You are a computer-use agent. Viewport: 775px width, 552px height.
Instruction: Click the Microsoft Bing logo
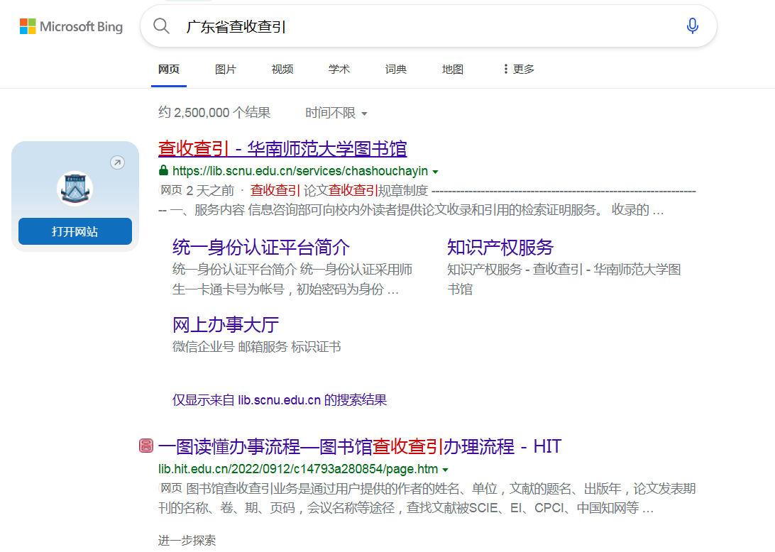[x=71, y=27]
